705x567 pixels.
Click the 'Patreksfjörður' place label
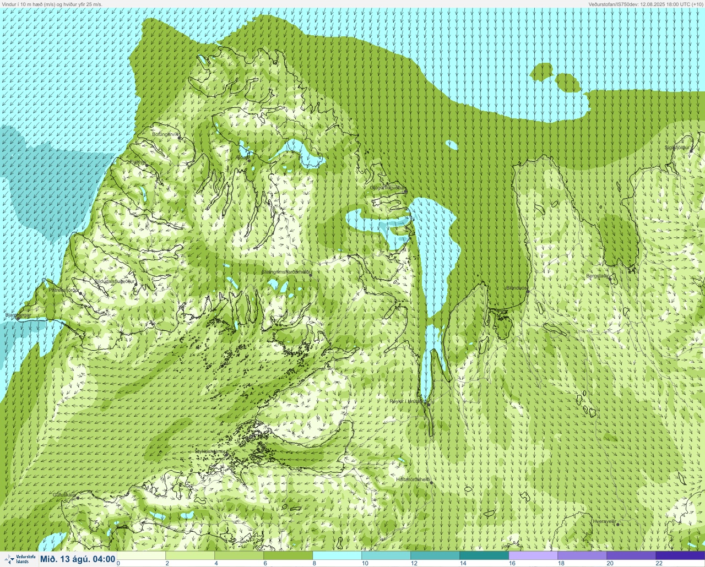[x=64, y=290]
